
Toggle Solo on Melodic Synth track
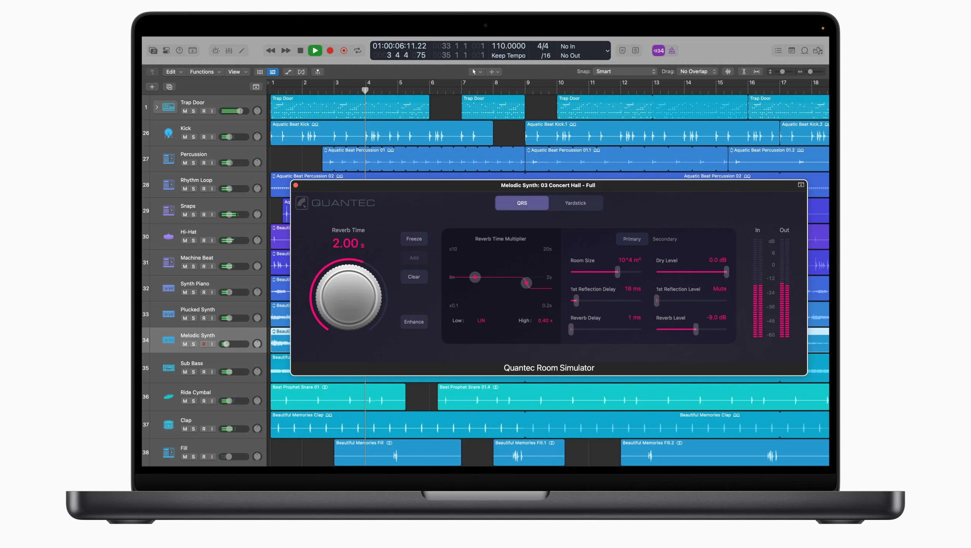coord(193,344)
